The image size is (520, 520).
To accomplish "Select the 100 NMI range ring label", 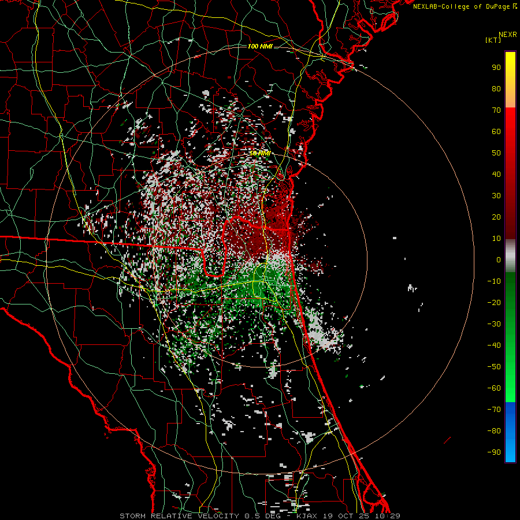I will point(260,46).
